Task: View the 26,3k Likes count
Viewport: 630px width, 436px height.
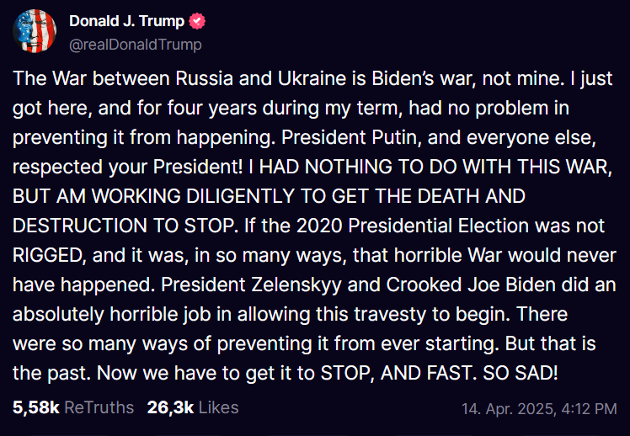Action: pyautogui.click(x=171, y=407)
